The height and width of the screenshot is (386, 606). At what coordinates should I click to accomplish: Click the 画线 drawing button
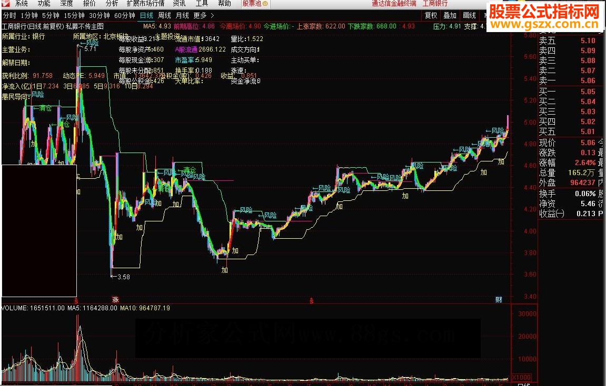(x=469, y=15)
